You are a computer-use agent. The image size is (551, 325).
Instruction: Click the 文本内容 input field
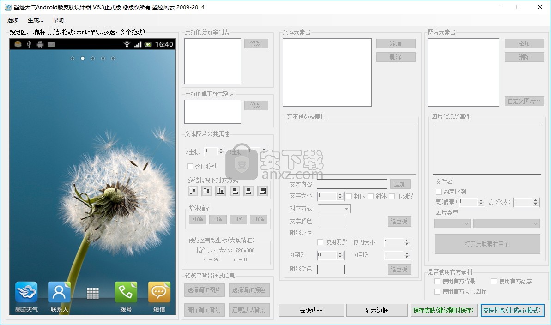coord(352,184)
